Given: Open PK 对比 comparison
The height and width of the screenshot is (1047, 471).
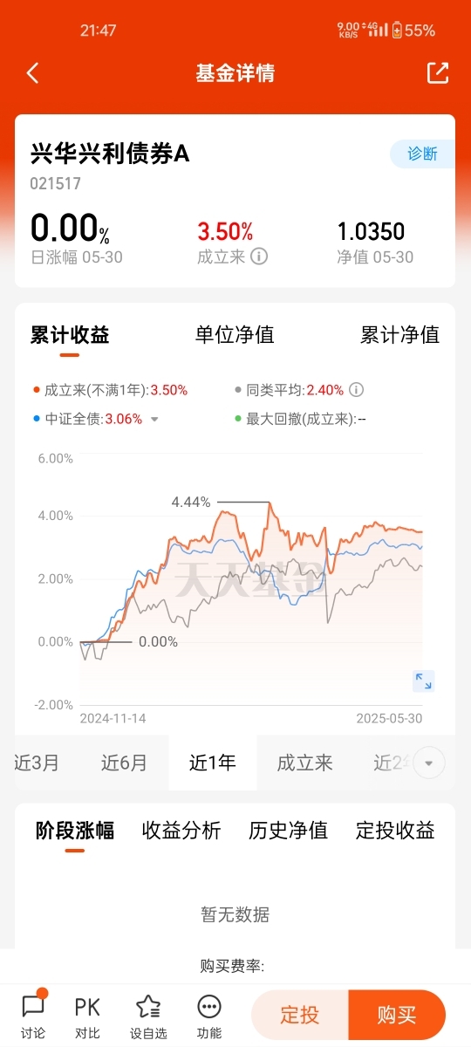Looking at the screenshot, I should point(87,1017).
